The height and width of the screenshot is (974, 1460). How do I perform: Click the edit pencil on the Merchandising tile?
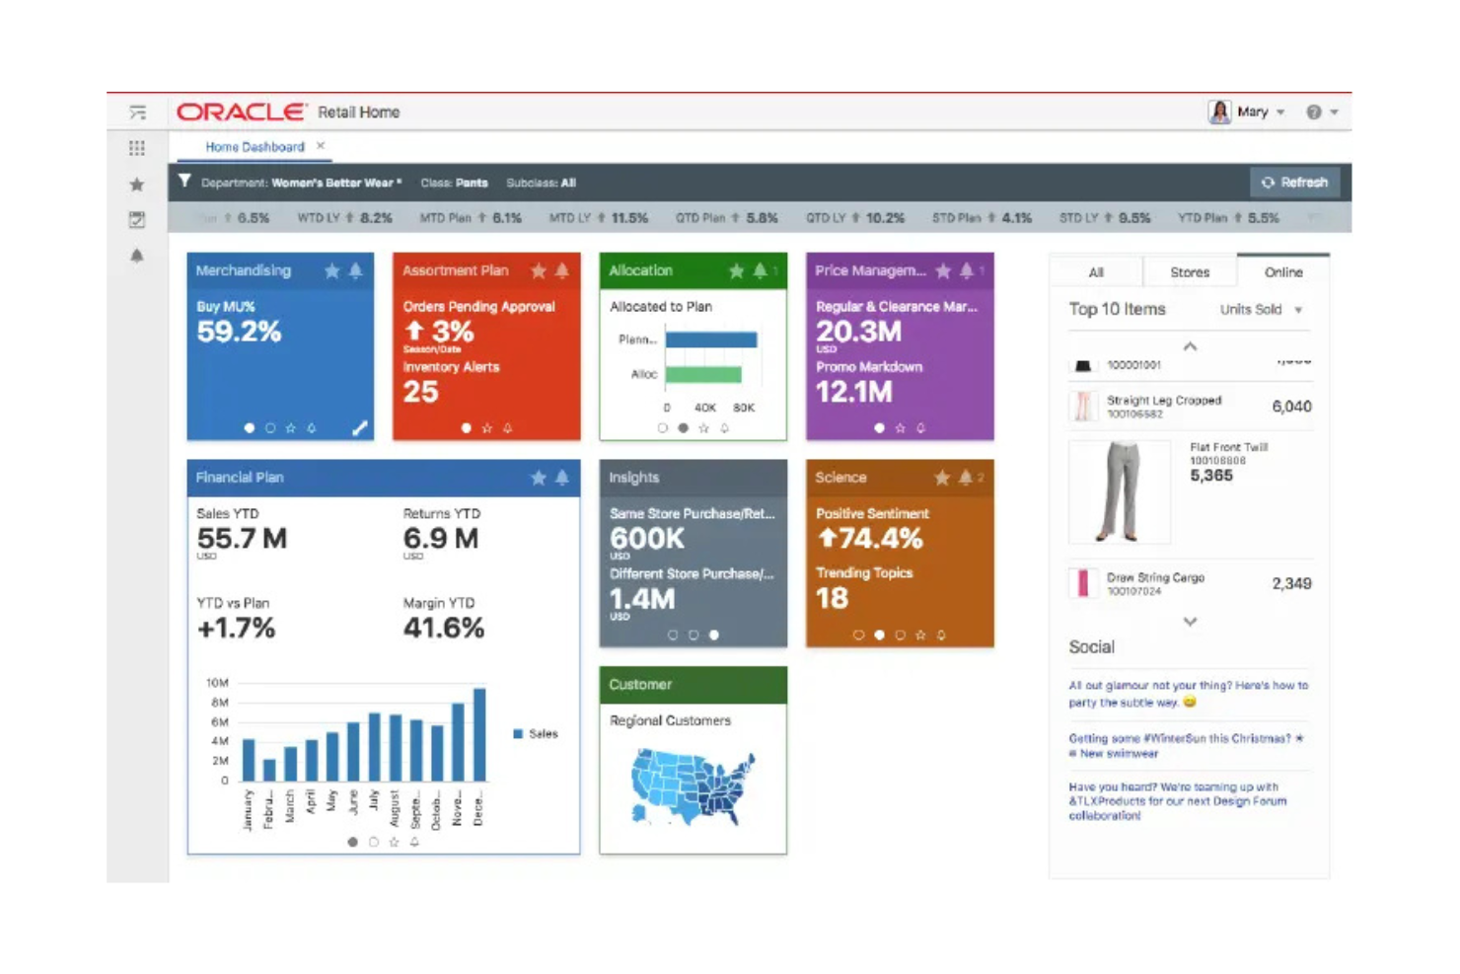(x=359, y=428)
